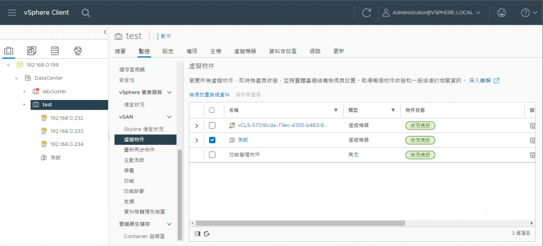This screenshot has width=543, height=246.
Task: Open the 摘要 tab
Action: (x=120, y=51)
